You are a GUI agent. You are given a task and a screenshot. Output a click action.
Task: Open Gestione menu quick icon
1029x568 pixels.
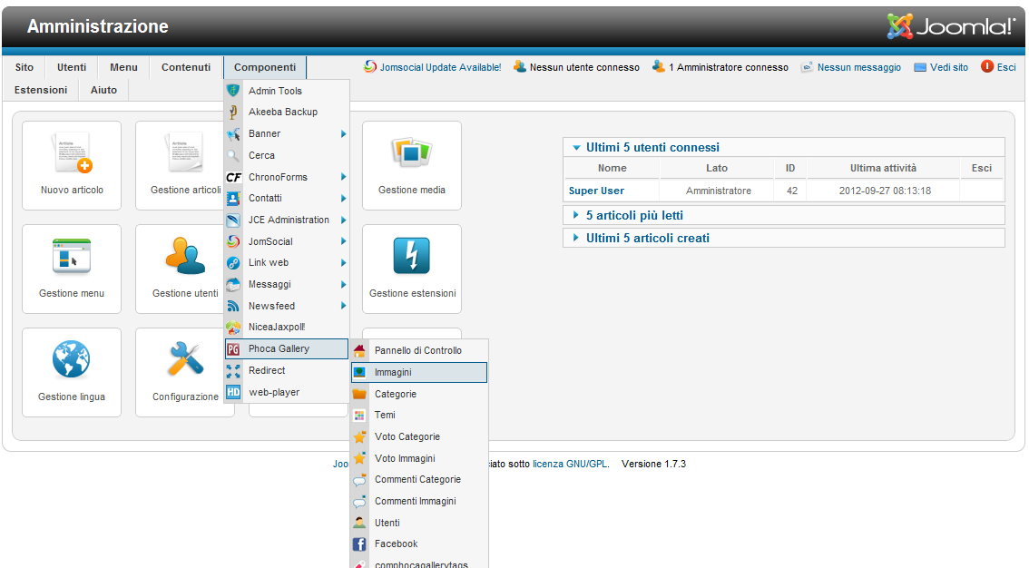pyautogui.click(x=72, y=269)
